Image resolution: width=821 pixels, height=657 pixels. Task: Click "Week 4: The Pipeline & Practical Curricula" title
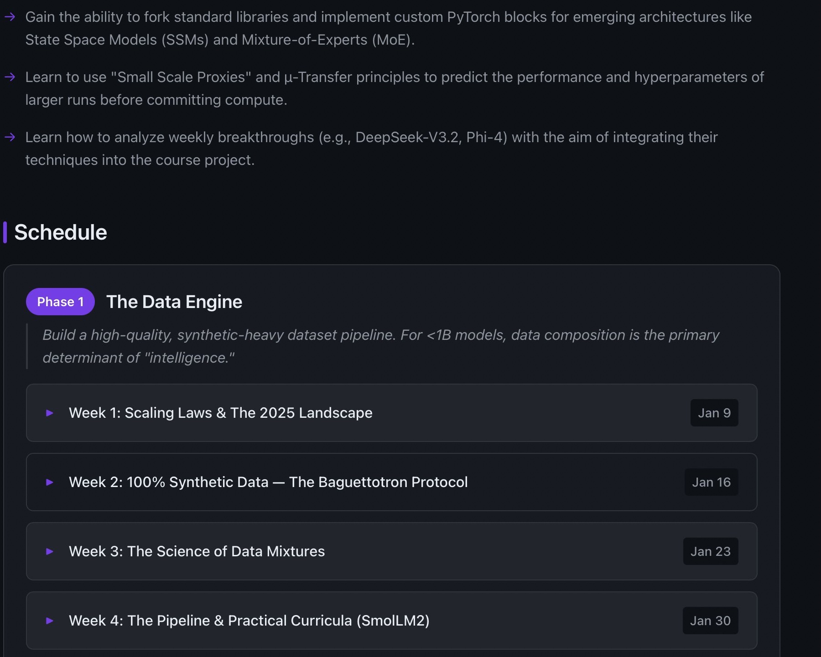click(249, 621)
